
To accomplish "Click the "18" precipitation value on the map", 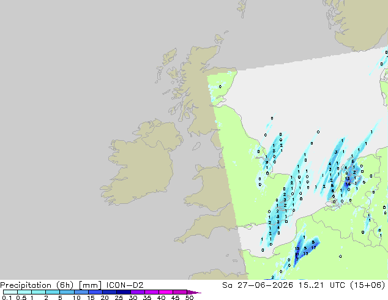I will [x=348, y=184].
